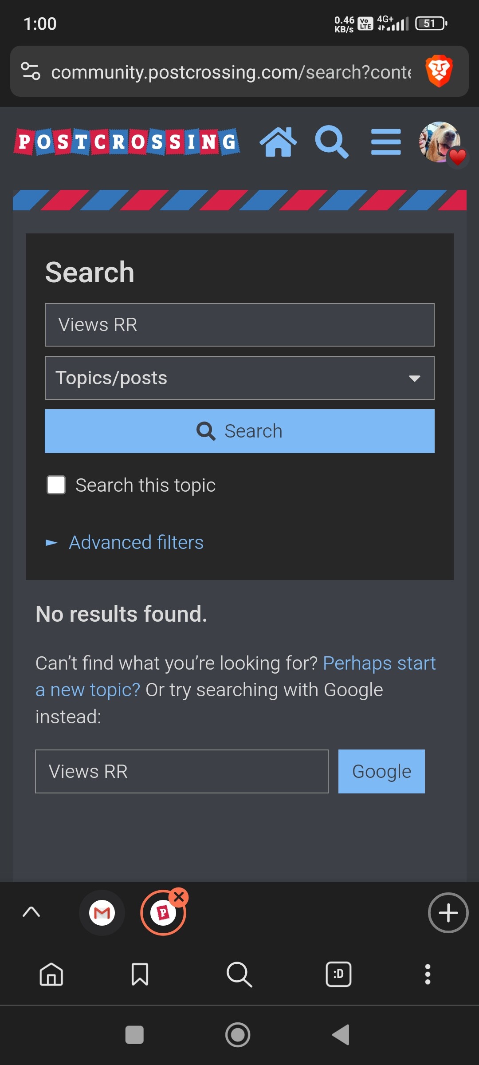Tap the blue magnifier search icon in header
Viewport: 479px width, 1065px height.
(332, 142)
